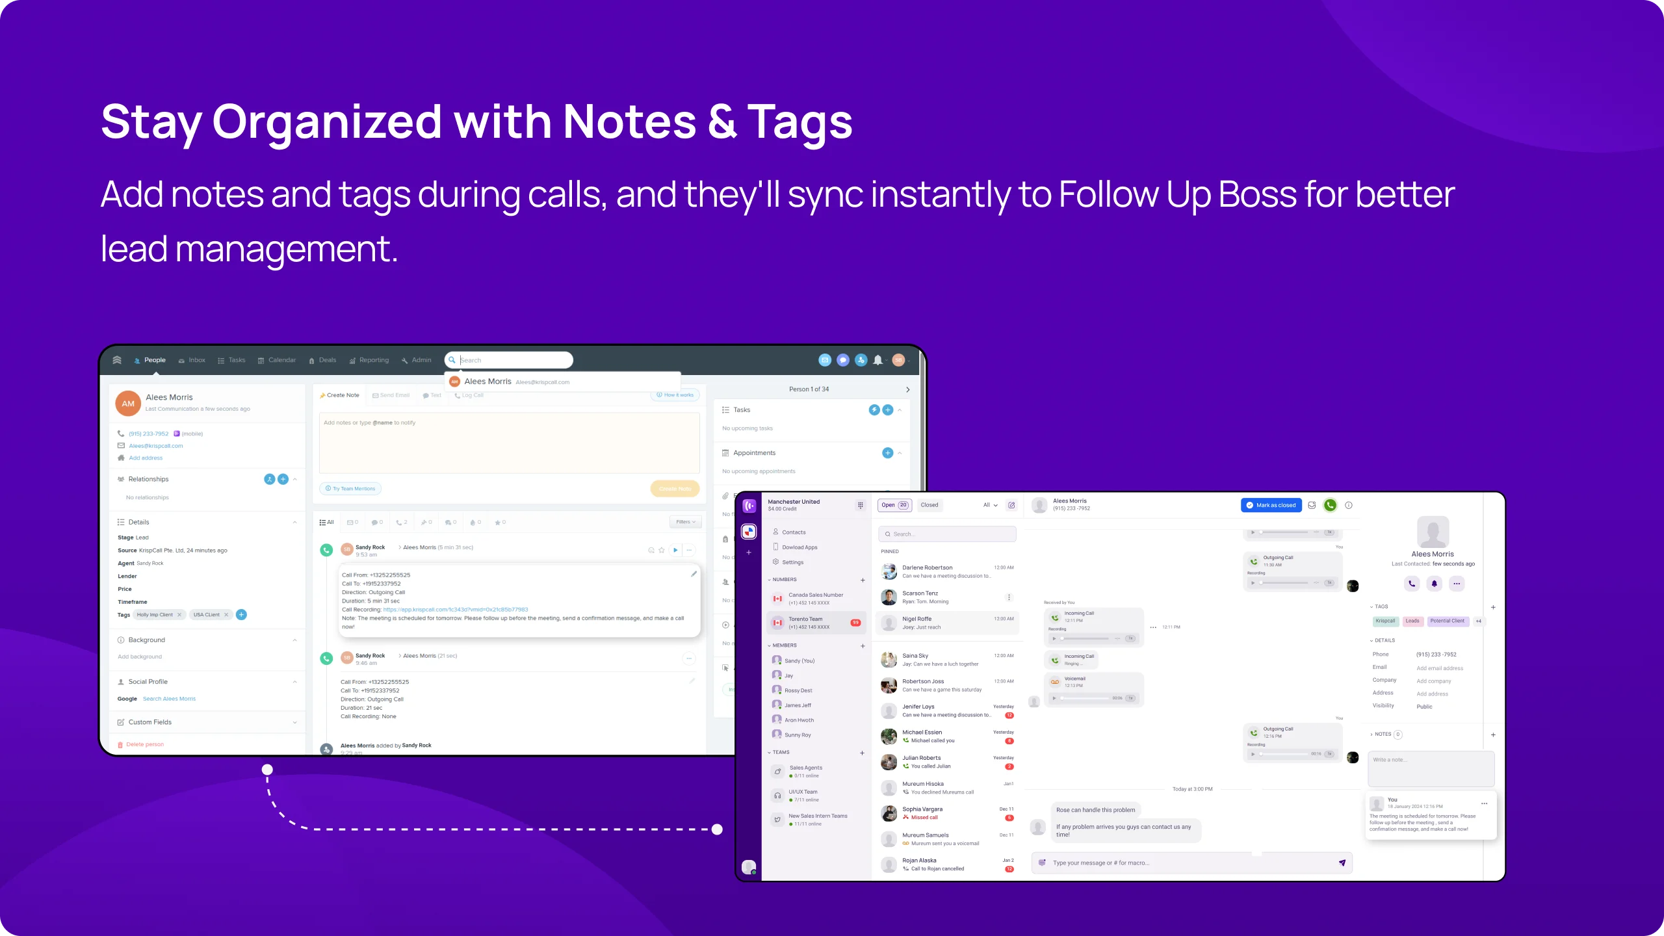
Task: Open the three-dot menu under Alees Morris profile
Action: (1457, 584)
